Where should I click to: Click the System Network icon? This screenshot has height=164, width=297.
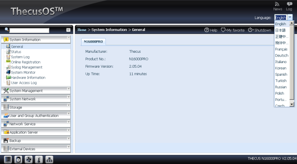coord(6,99)
